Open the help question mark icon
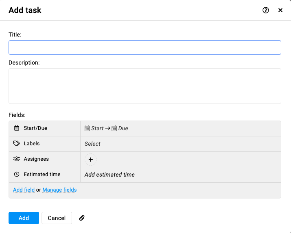The image size is (291, 233). click(x=266, y=10)
